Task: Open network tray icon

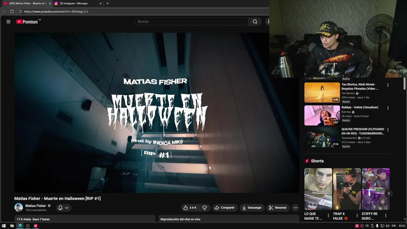Action: click(x=382, y=226)
